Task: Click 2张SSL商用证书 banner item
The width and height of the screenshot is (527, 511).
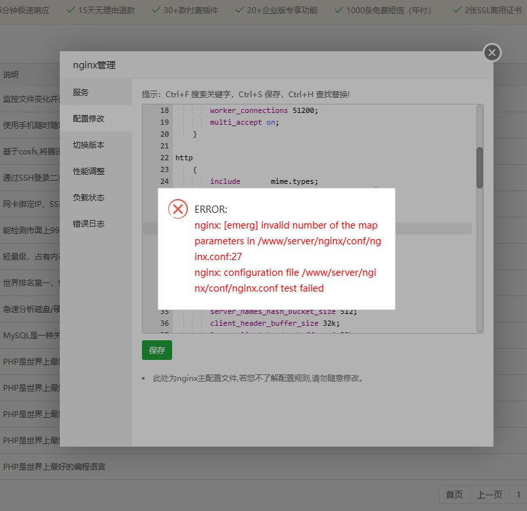Action: pyautogui.click(x=488, y=11)
